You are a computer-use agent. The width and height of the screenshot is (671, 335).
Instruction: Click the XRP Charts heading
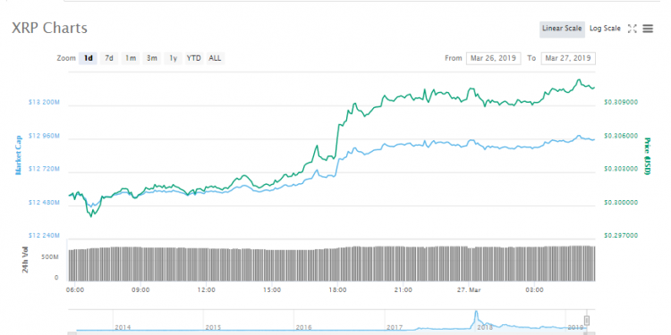49,29
